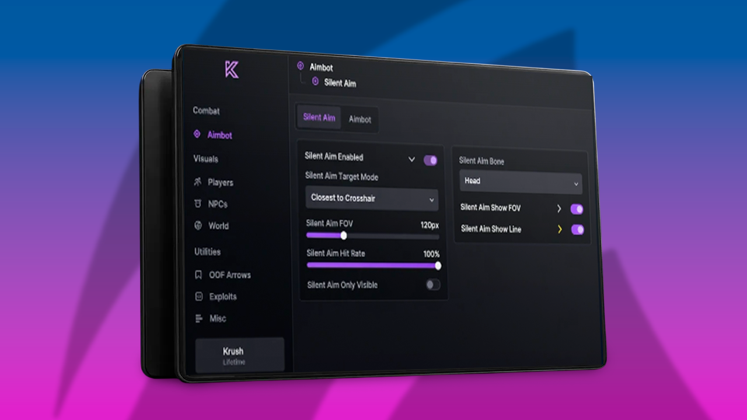Click the Silent Aim Hit Rate slider handle
747x420 pixels.
(x=438, y=266)
